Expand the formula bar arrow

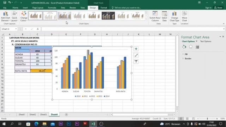(224, 29)
